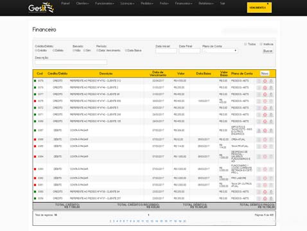Click the gray edit icon in the first CONTA A PAGAR row
The image size is (307, 231).
(259, 130)
